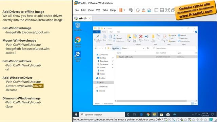Open VMware Tabs menu
217x122 pixels.
(x=105, y=10)
